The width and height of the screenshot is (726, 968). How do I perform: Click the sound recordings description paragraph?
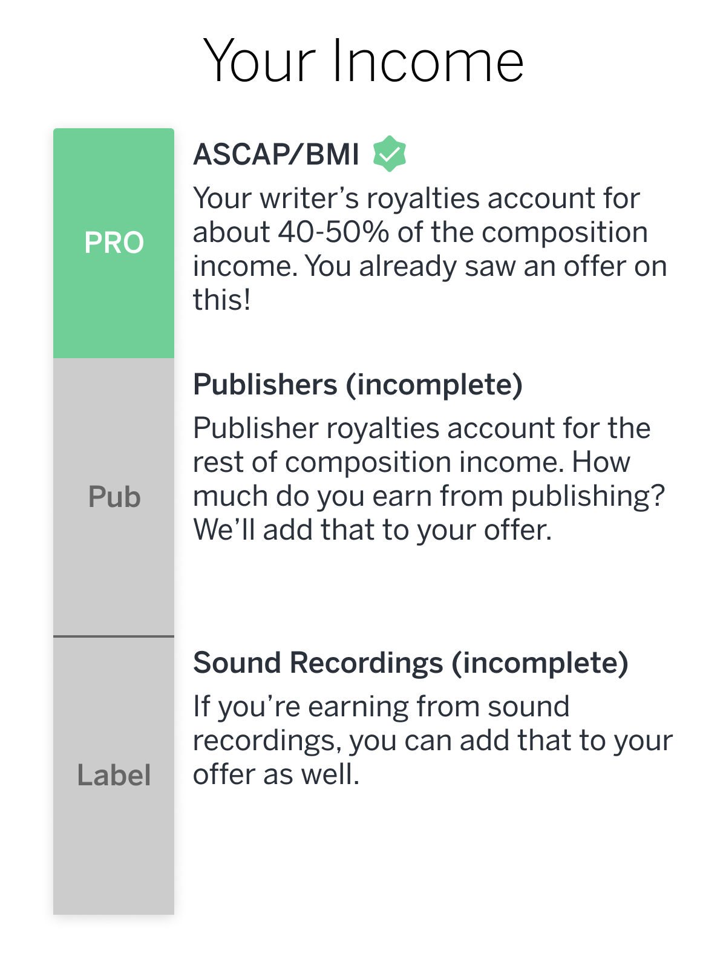tap(433, 741)
